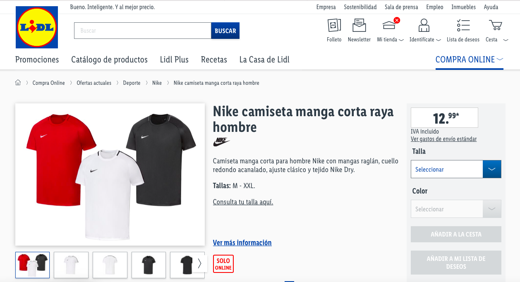Viewport: 520px width, 282px height.
Task: Select the second white shirt thumbnail
Action: (110, 265)
